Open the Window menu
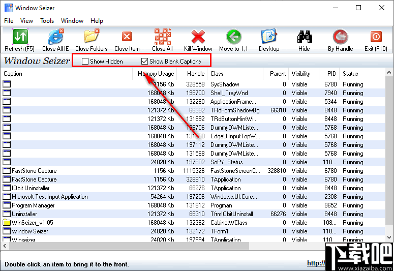 coord(72,21)
